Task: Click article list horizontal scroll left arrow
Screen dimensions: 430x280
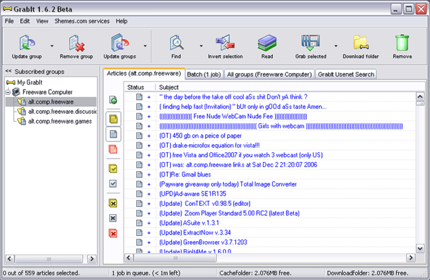Action: click(129, 258)
